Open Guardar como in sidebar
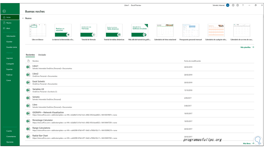The height and width of the screenshot is (149, 264). [x=12, y=47]
